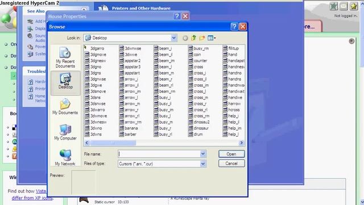Click left arrow of horizontal scrollbar

point(87,143)
